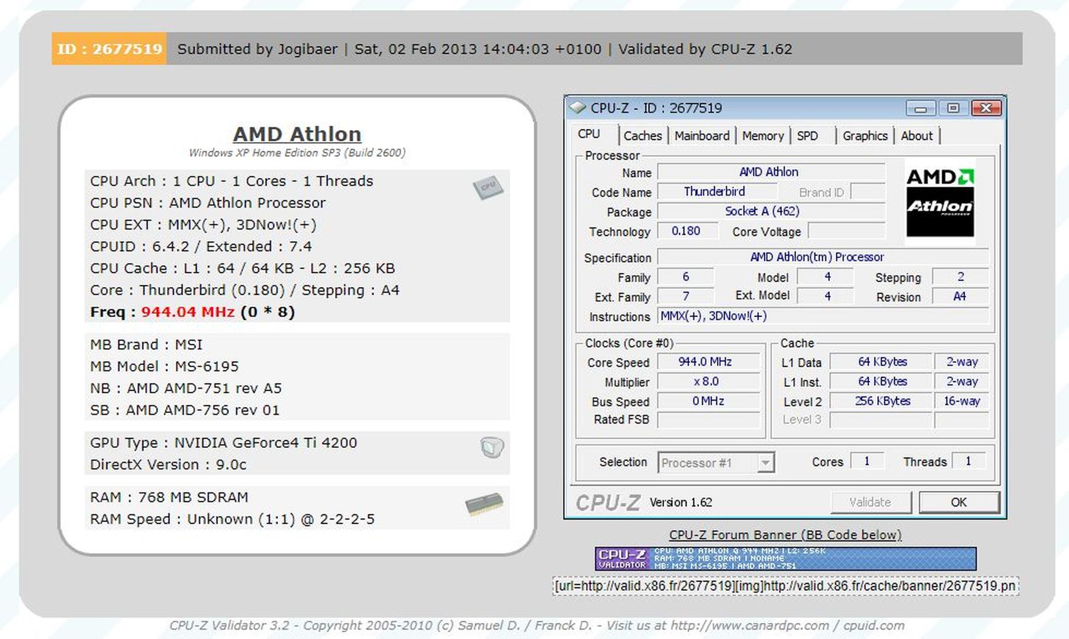Click the AMD Athlon logo image

point(940,202)
